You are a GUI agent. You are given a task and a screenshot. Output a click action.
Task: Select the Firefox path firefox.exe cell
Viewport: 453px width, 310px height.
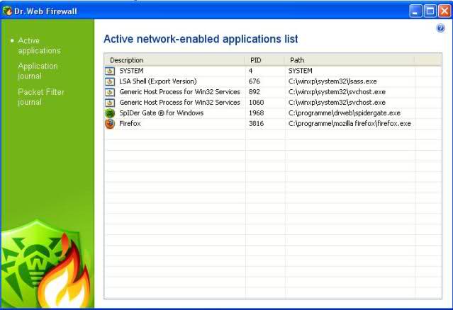[x=349, y=124]
